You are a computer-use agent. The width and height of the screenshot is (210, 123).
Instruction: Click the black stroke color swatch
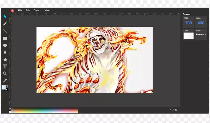pyautogui.click(x=7, y=90)
